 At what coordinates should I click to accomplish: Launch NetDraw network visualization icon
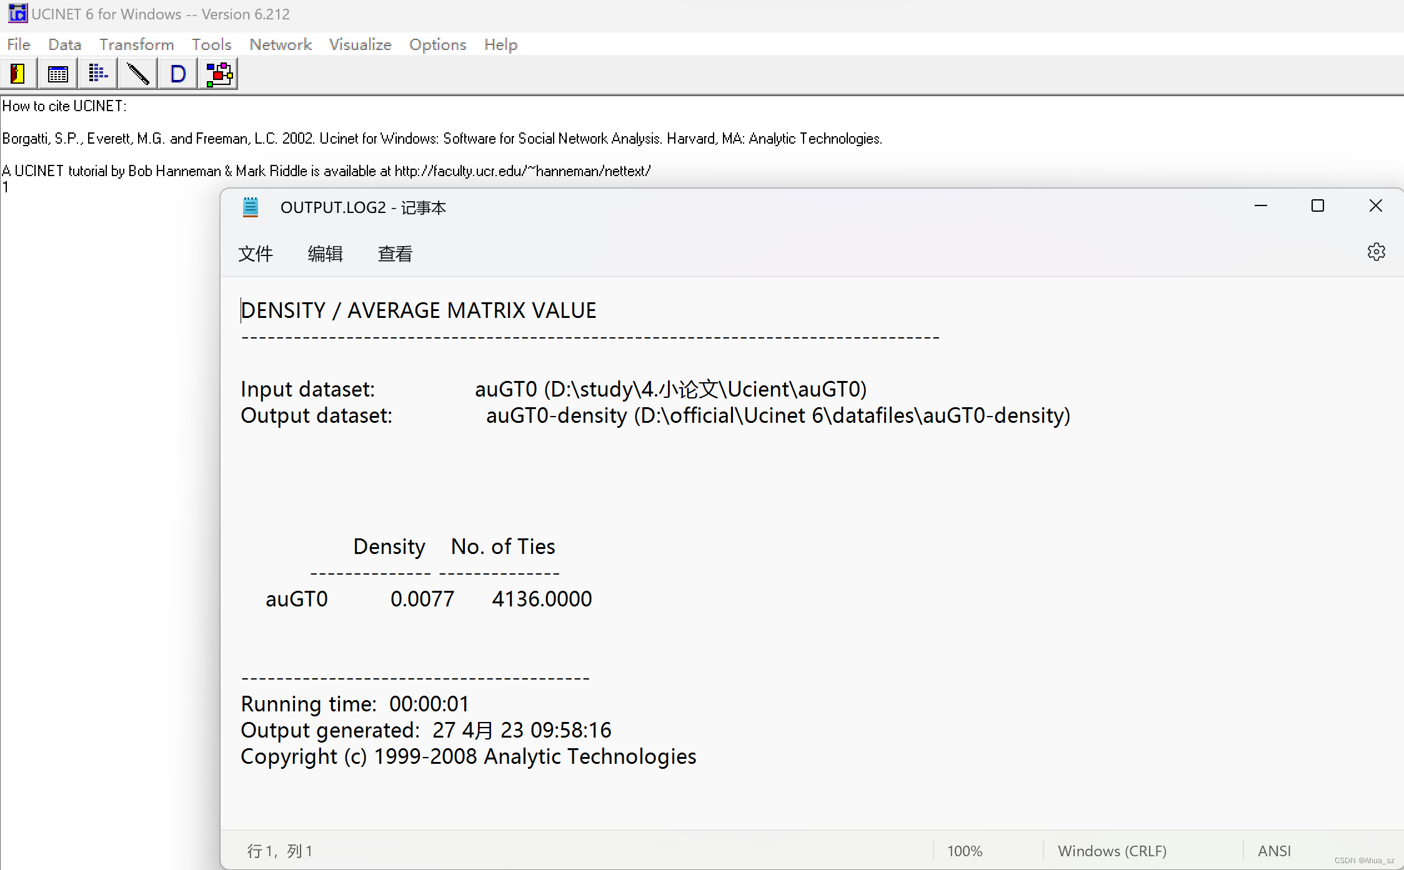pos(218,74)
